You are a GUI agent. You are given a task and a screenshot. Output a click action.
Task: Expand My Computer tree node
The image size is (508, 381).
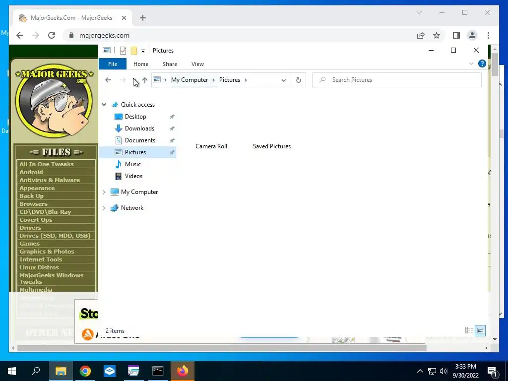104,192
